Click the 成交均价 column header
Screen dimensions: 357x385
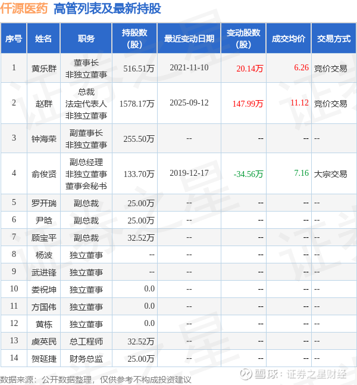click(x=289, y=39)
